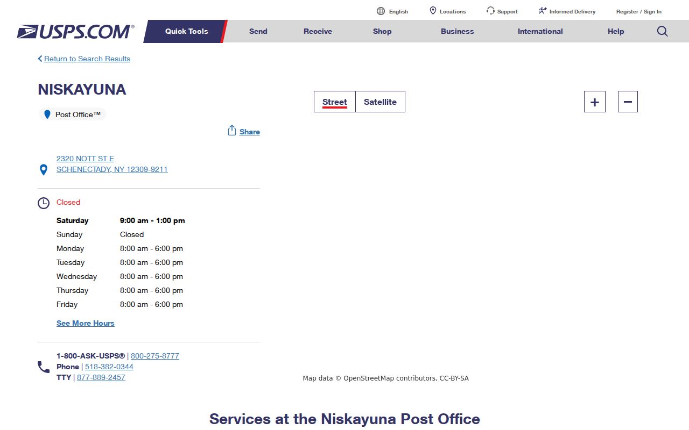Image resolution: width=689 pixels, height=430 pixels.
Task: Open the Business menu
Action: pyautogui.click(x=458, y=31)
